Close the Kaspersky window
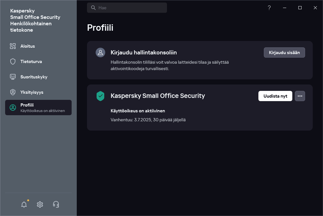323x216 pixels. (315, 8)
